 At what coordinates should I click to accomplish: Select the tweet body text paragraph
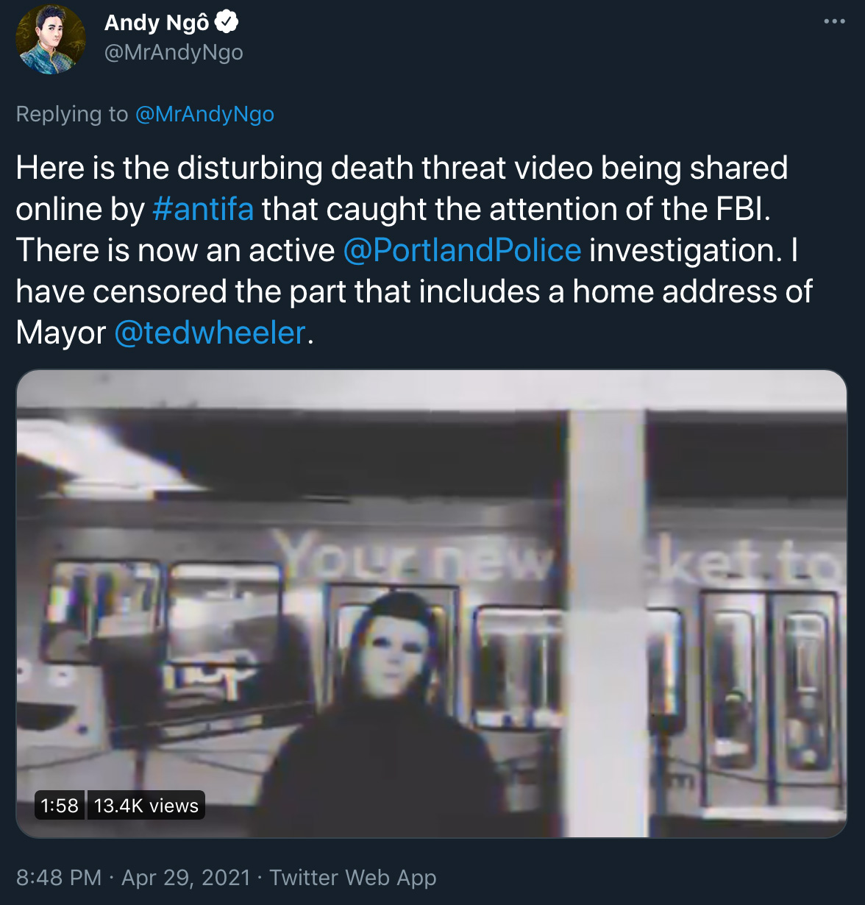pos(414,250)
